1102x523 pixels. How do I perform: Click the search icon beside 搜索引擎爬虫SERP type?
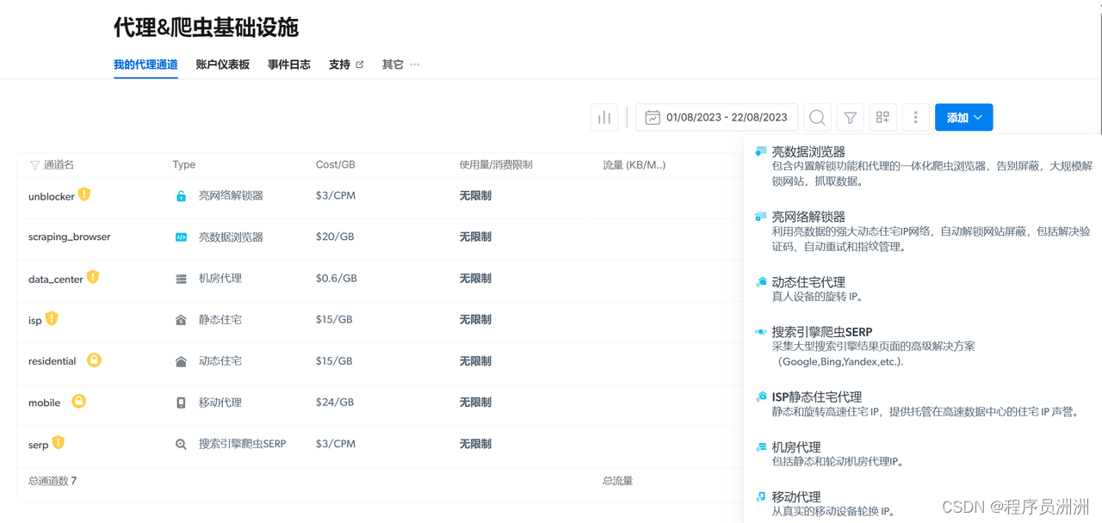pyautogui.click(x=181, y=445)
